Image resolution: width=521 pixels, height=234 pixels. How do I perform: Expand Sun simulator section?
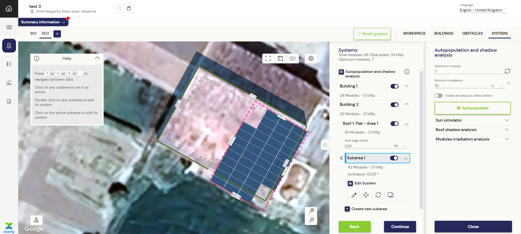pos(472,120)
